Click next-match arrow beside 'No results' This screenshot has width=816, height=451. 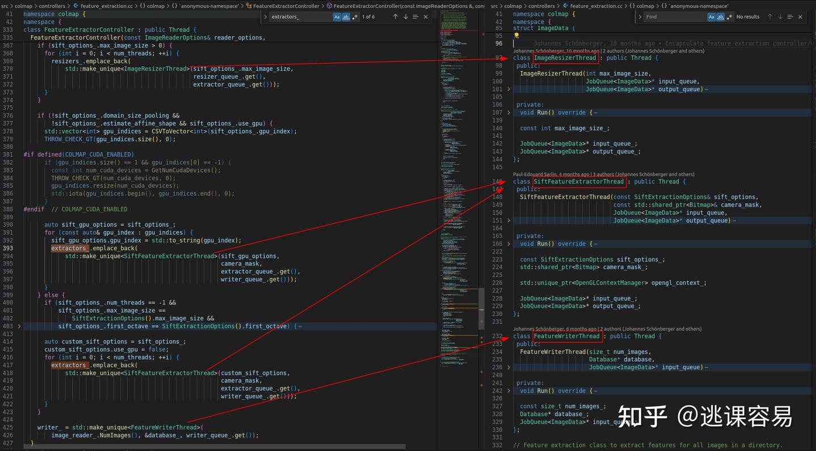(780, 17)
